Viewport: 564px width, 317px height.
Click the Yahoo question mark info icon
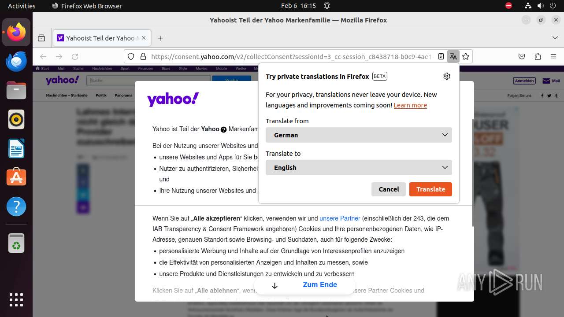tap(223, 129)
